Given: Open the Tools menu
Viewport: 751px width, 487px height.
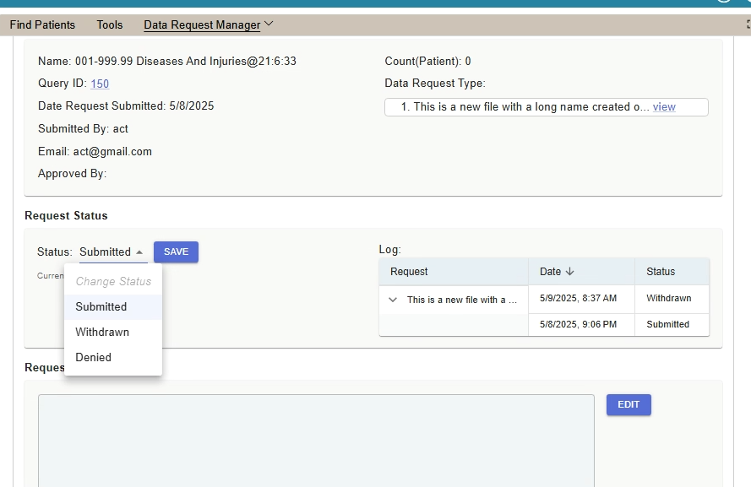Looking at the screenshot, I should click(110, 24).
